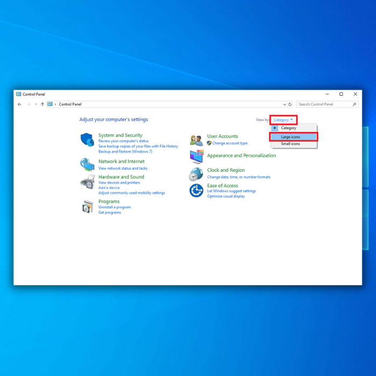Choose Category in View by menu
The width and height of the screenshot is (376, 376).
coord(294,128)
